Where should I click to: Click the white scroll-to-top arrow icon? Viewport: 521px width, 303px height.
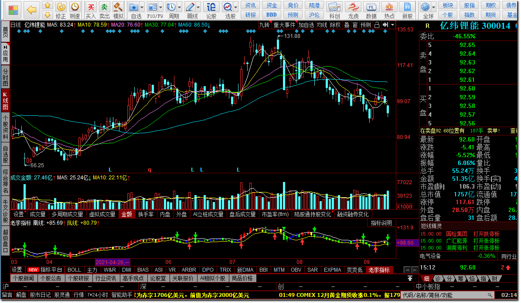410,278
